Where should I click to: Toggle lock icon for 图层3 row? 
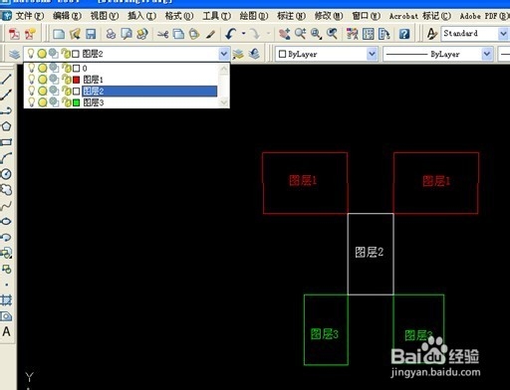(67, 102)
